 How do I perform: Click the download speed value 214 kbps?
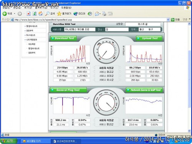pyautogui.click(x=63, y=68)
